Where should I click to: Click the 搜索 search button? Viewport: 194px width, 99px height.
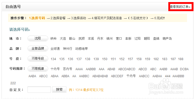(59, 89)
